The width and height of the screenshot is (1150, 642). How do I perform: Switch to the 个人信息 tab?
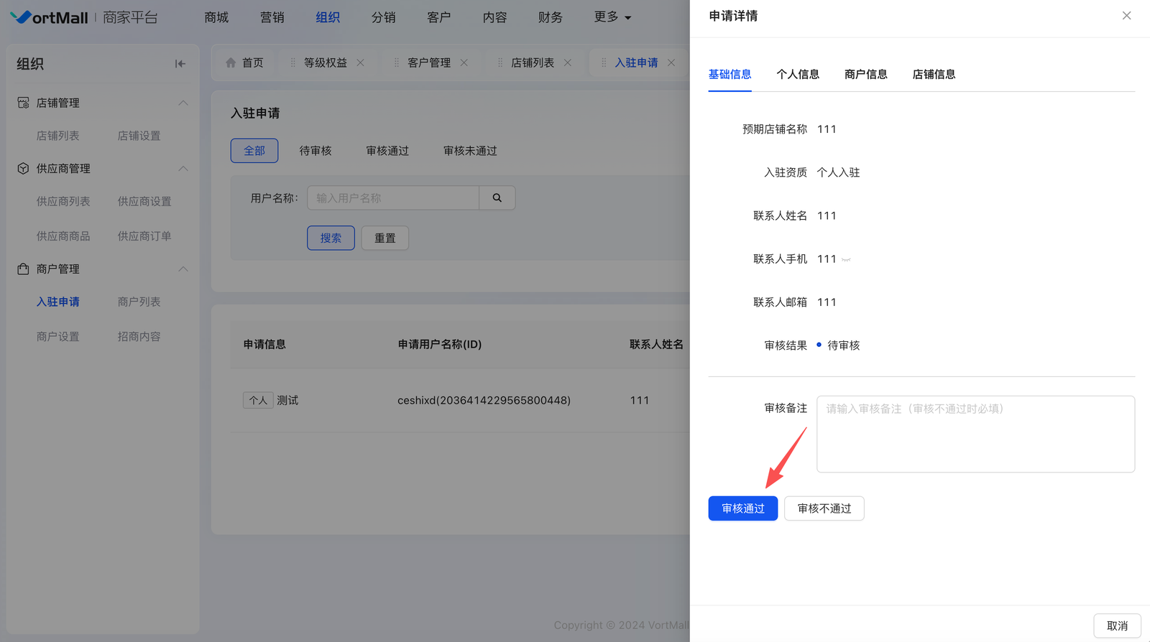pyautogui.click(x=798, y=75)
